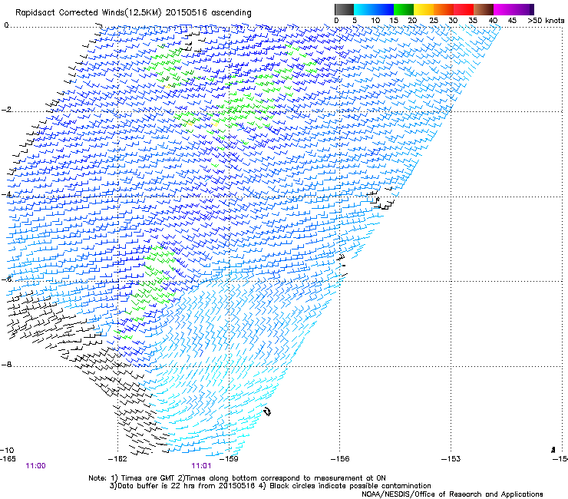Screen dimensions: 568x499
Task: Click the '-6' latitude axis label
Action: 7,279
